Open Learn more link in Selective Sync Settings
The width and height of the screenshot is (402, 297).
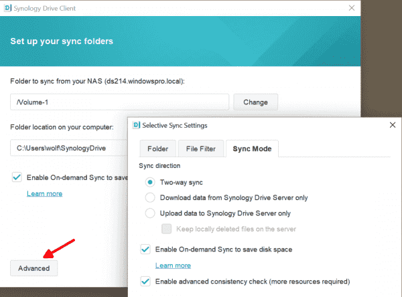click(173, 266)
